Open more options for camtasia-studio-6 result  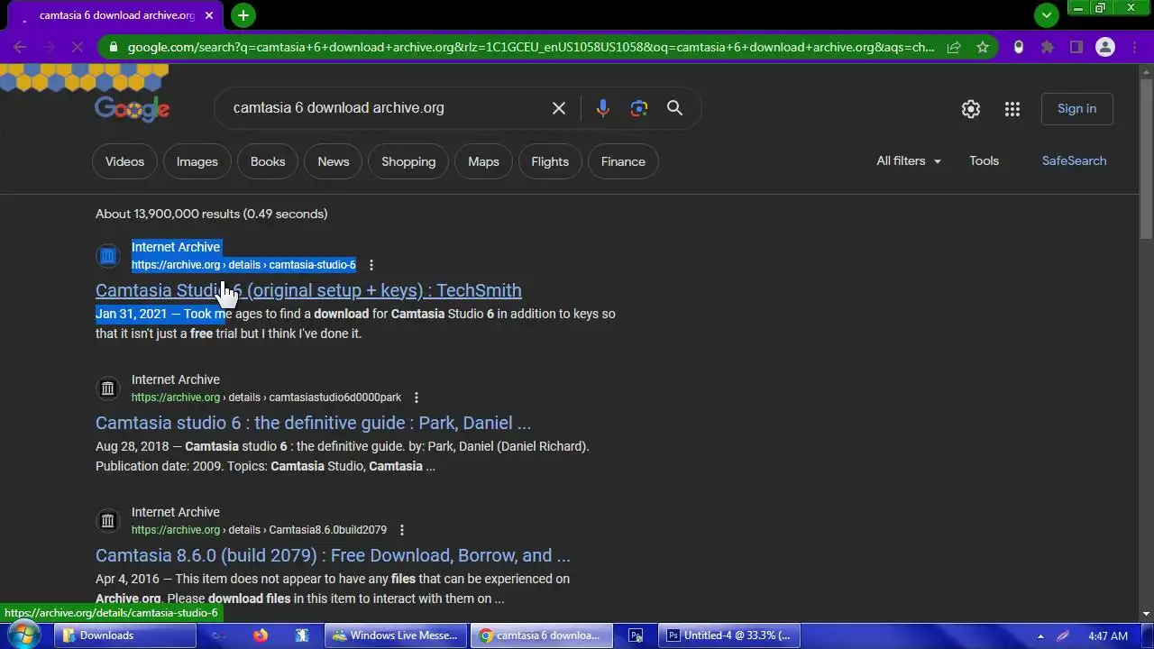(371, 265)
